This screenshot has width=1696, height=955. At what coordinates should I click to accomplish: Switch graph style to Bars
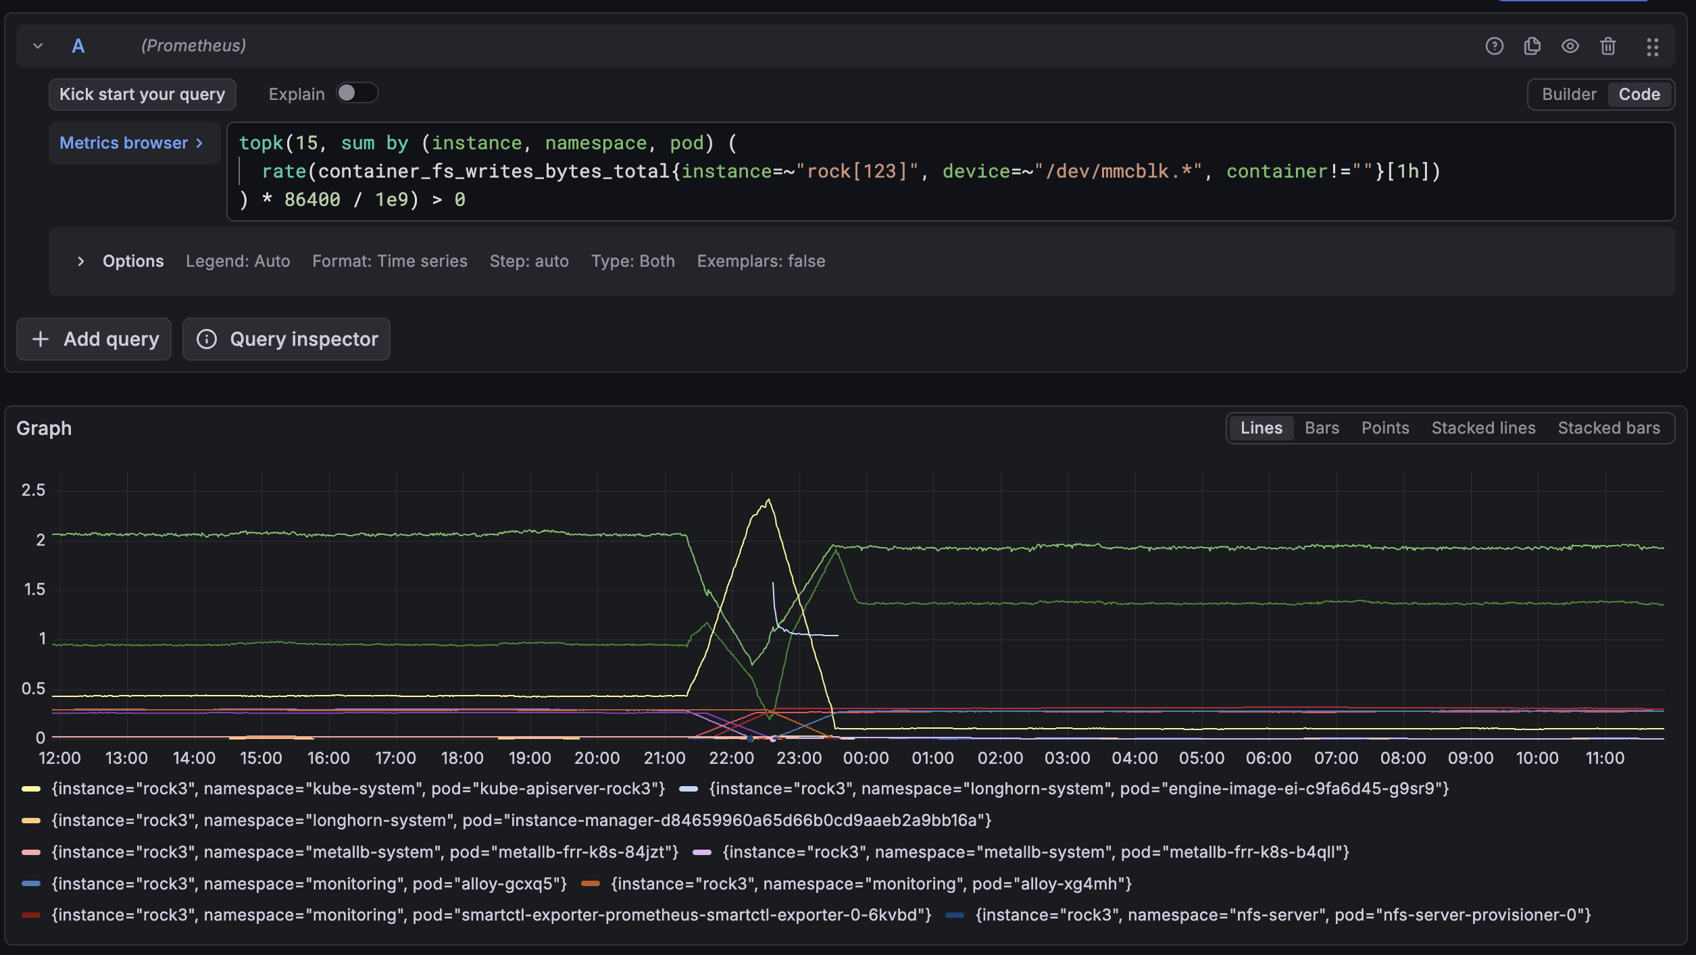point(1322,428)
